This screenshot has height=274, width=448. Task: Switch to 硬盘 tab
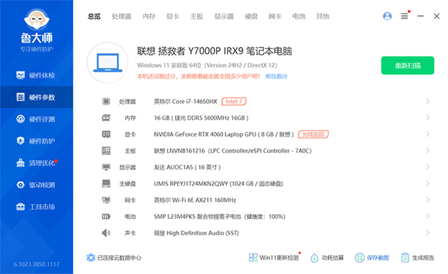point(251,17)
